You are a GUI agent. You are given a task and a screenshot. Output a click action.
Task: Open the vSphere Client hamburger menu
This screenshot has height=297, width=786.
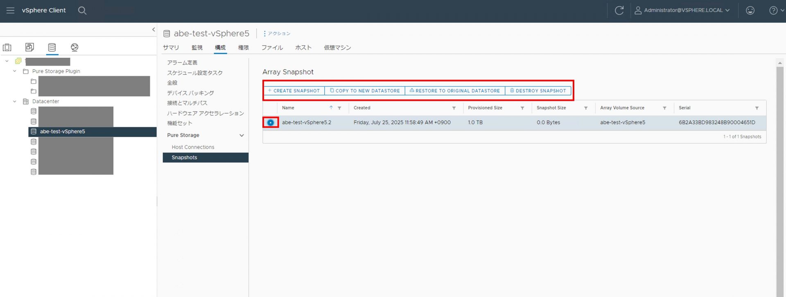(10, 10)
